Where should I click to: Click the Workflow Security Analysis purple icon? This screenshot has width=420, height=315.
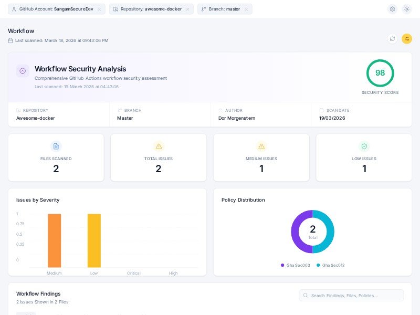[23, 71]
